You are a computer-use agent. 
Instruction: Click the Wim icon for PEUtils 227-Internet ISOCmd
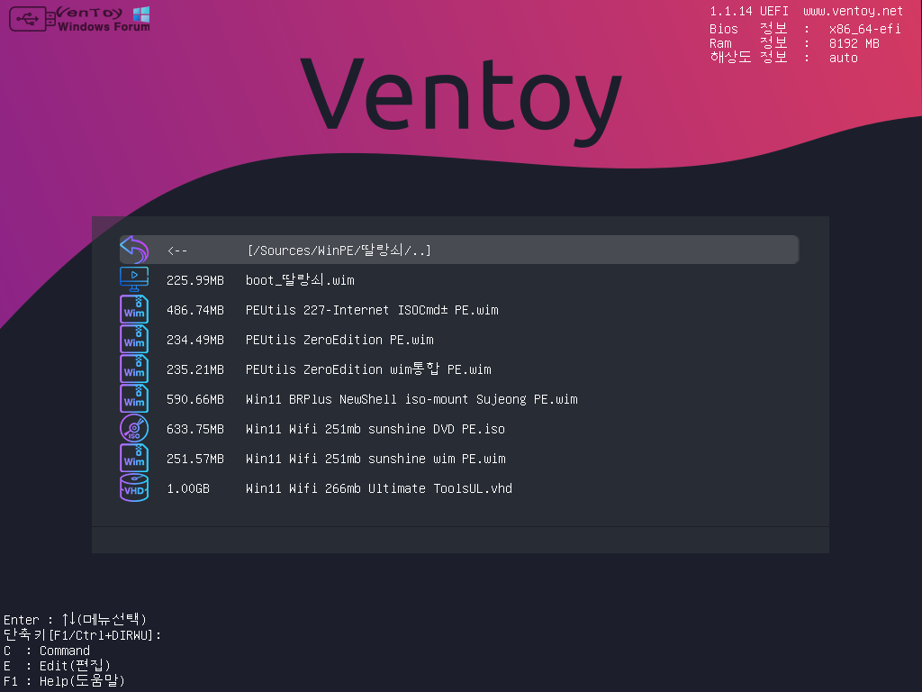134,310
